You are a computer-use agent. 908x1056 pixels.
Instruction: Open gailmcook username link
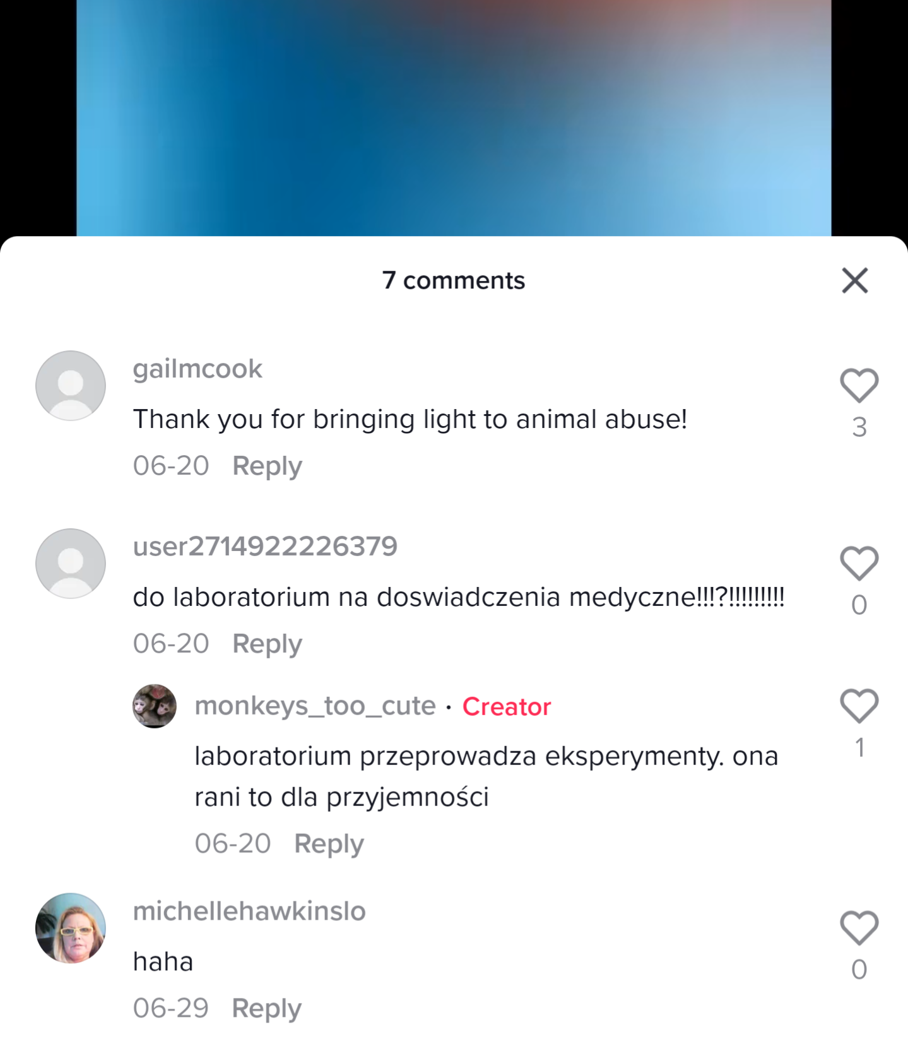click(x=198, y=369)
